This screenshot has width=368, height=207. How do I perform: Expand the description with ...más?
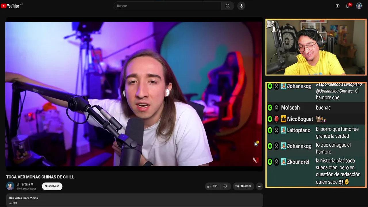pos(13,202)
